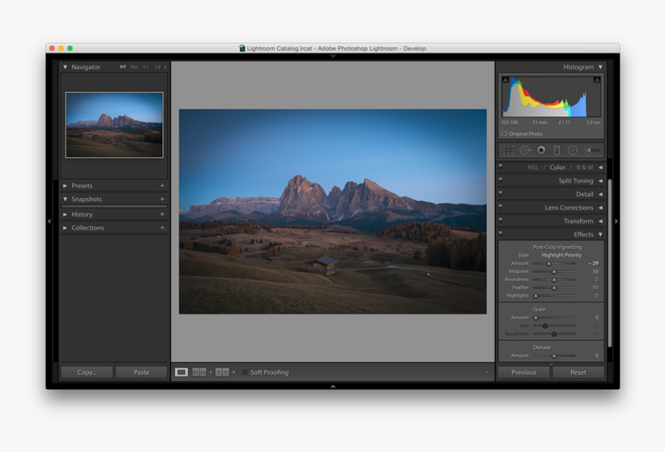Image resolution: width=665 pixels, height=452 pixels.
Task: Expand the History panel
Action: pyautogui.click(x=65, y=214)
